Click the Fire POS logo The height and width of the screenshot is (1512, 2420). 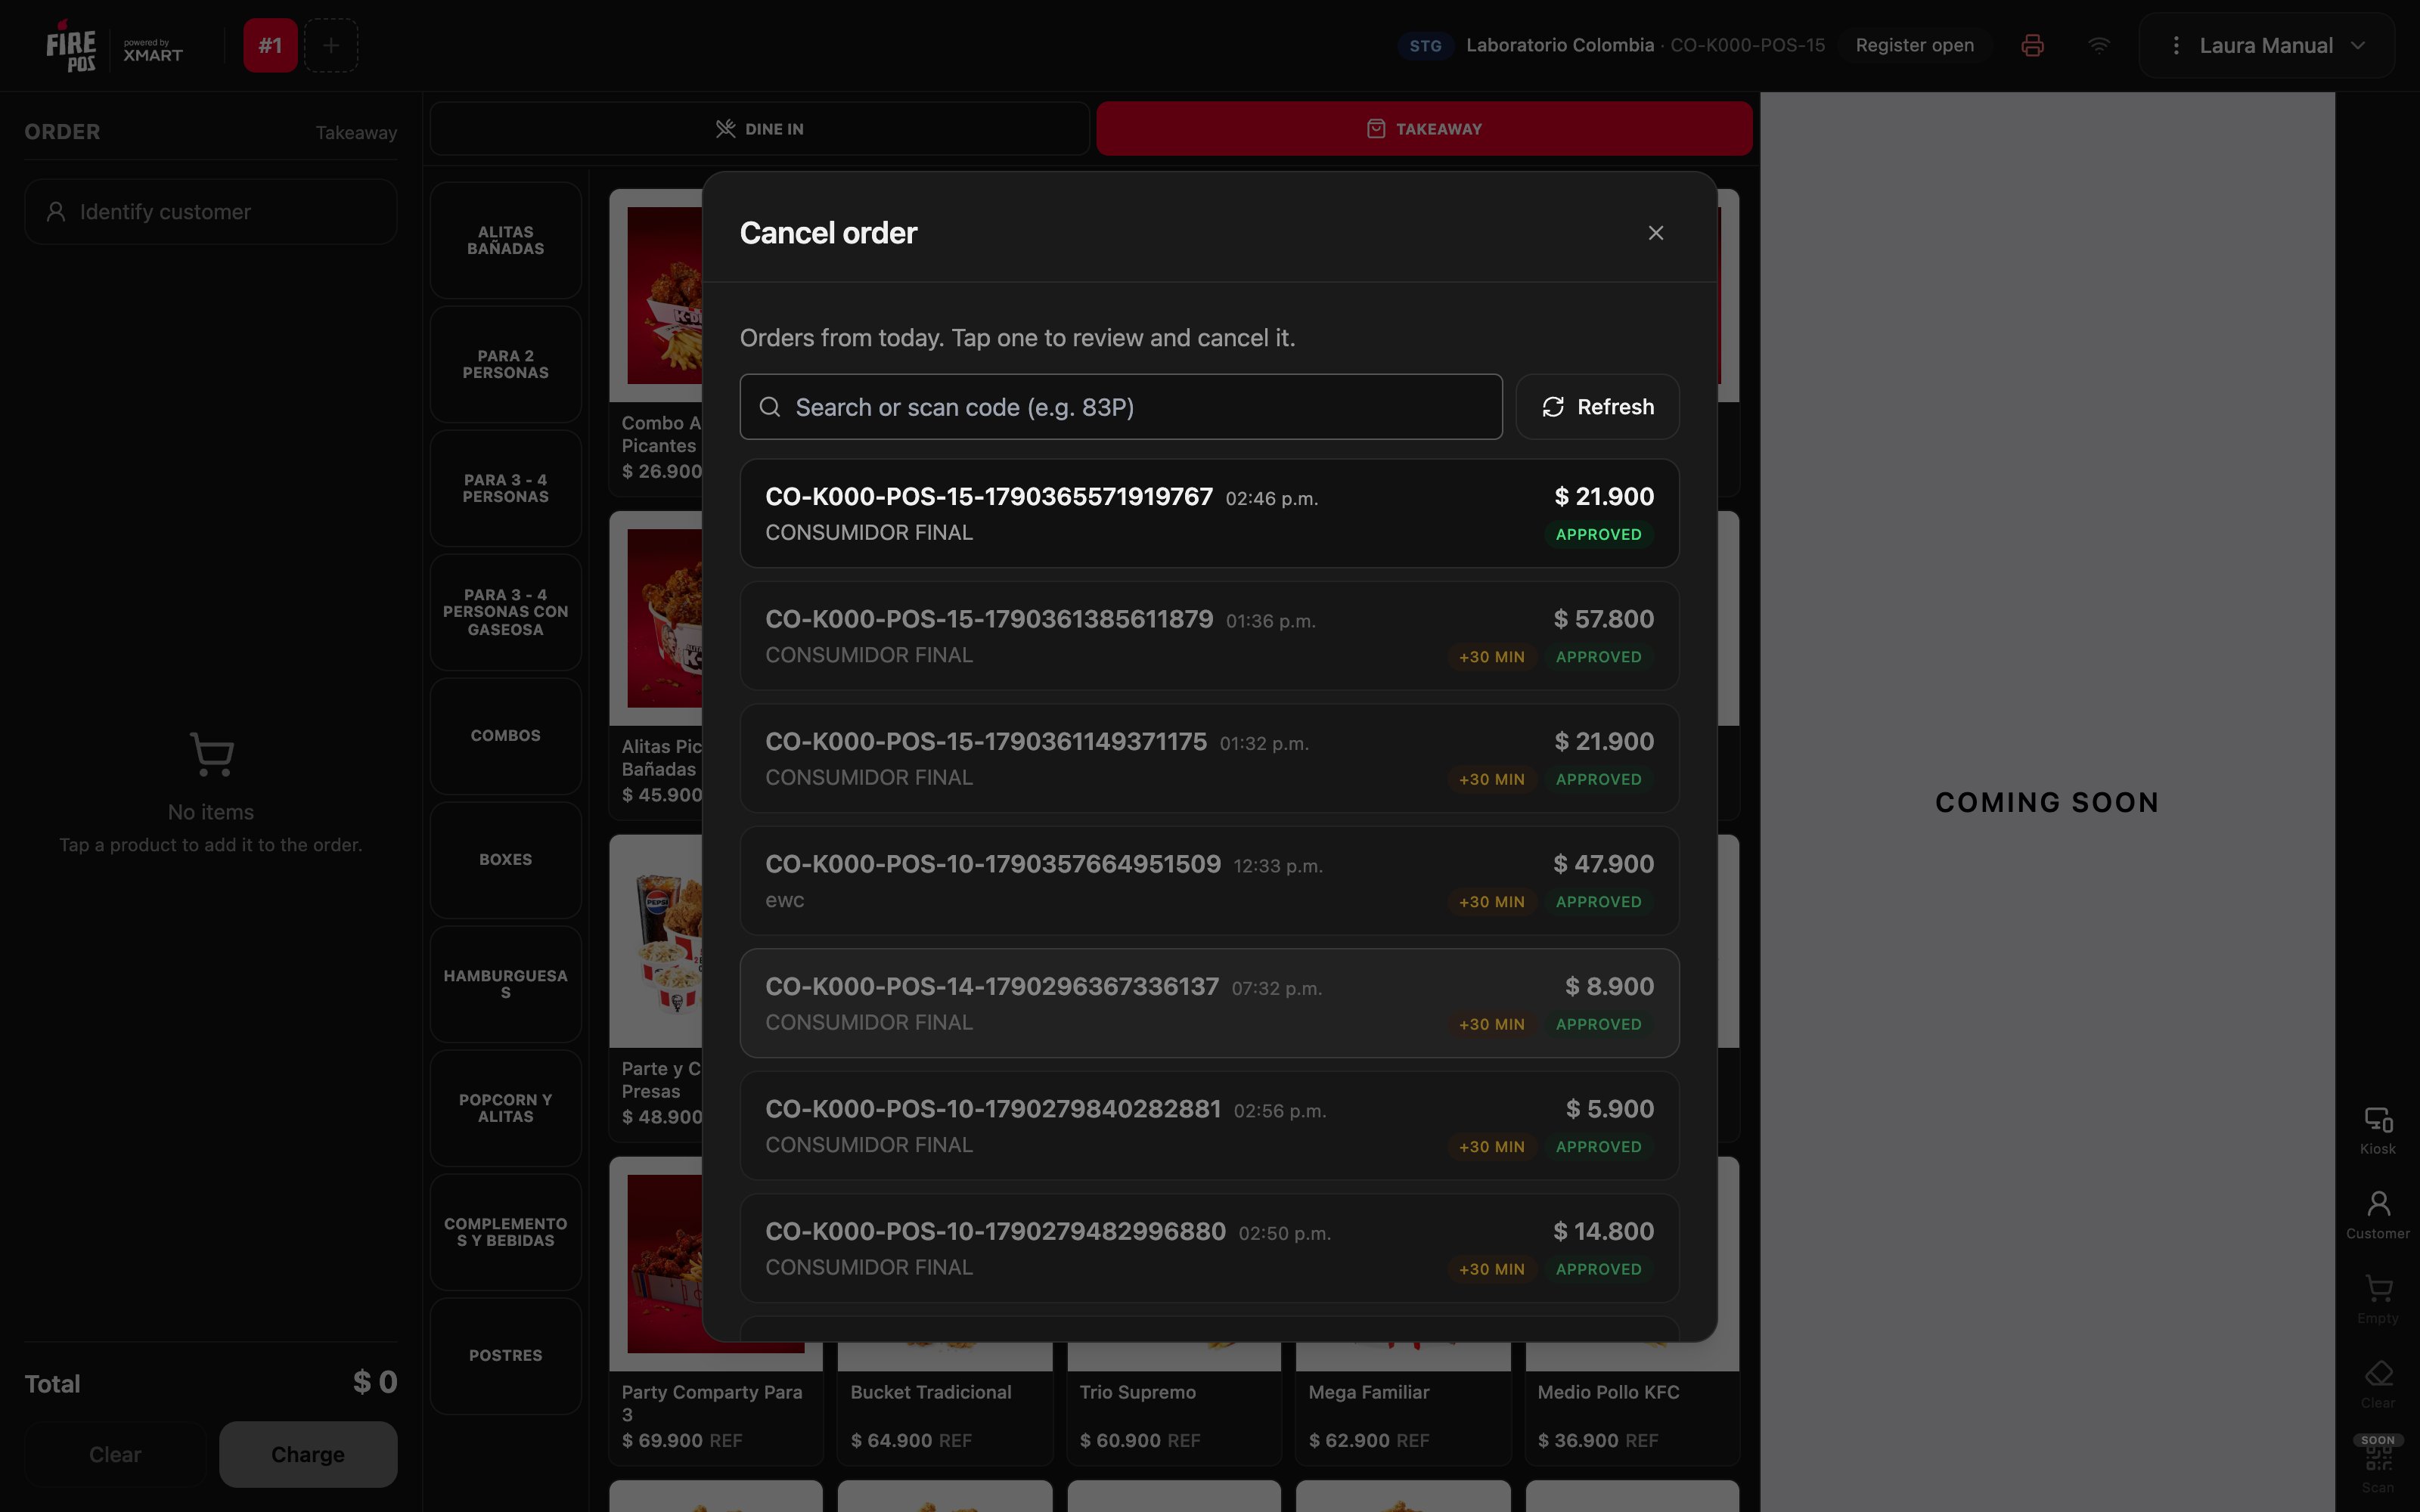tap(71, 46)
